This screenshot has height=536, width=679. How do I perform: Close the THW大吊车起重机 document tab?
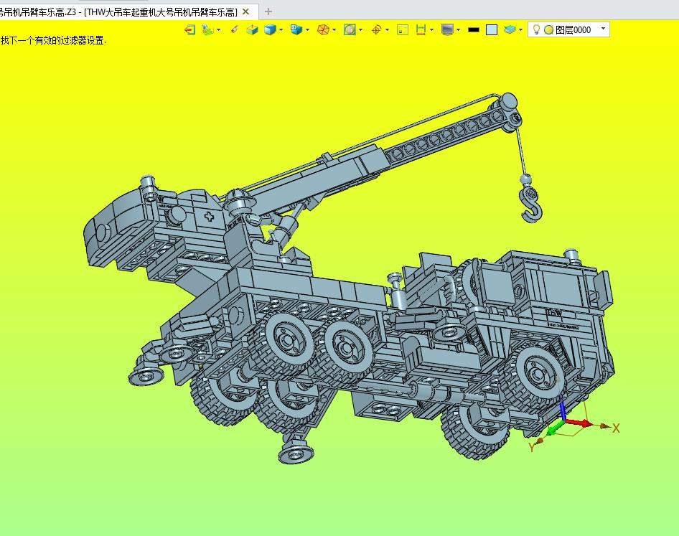tap(246, 11)
